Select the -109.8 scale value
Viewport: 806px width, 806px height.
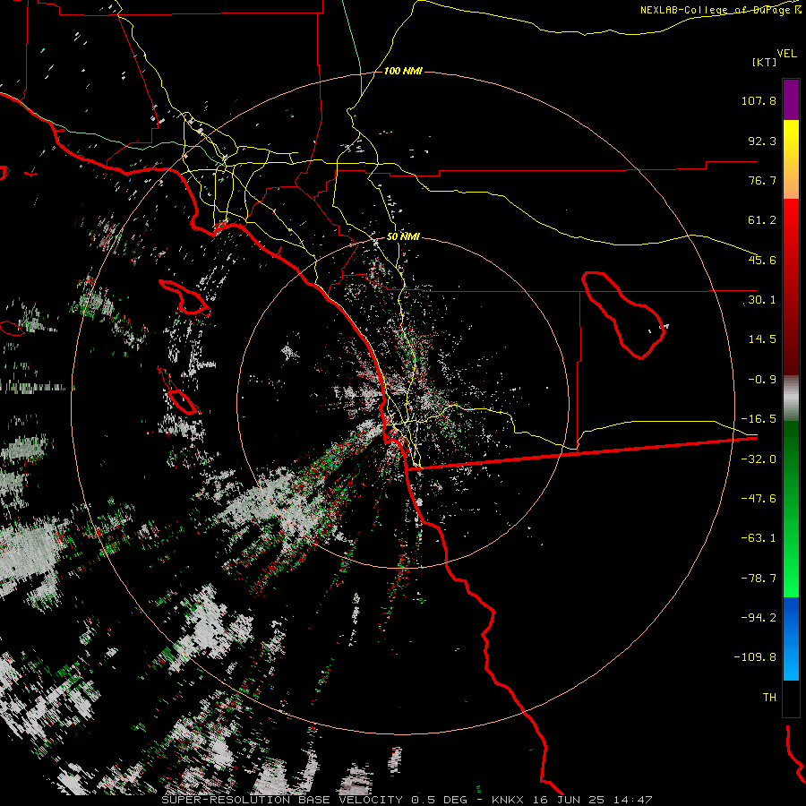pyautogui.click(x=755, y=657)
